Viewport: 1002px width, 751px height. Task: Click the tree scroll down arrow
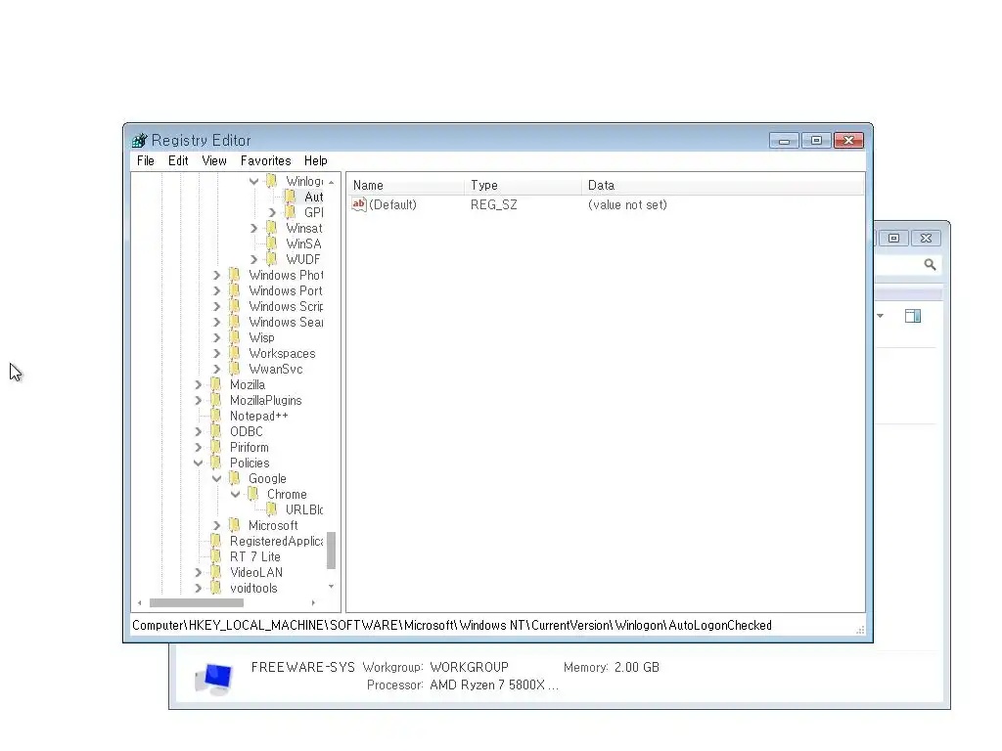tap(331, 587)
